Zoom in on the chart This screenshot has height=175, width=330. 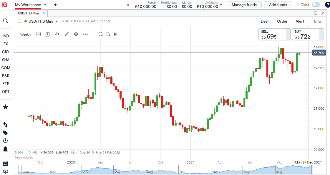[x=108, y=34]
